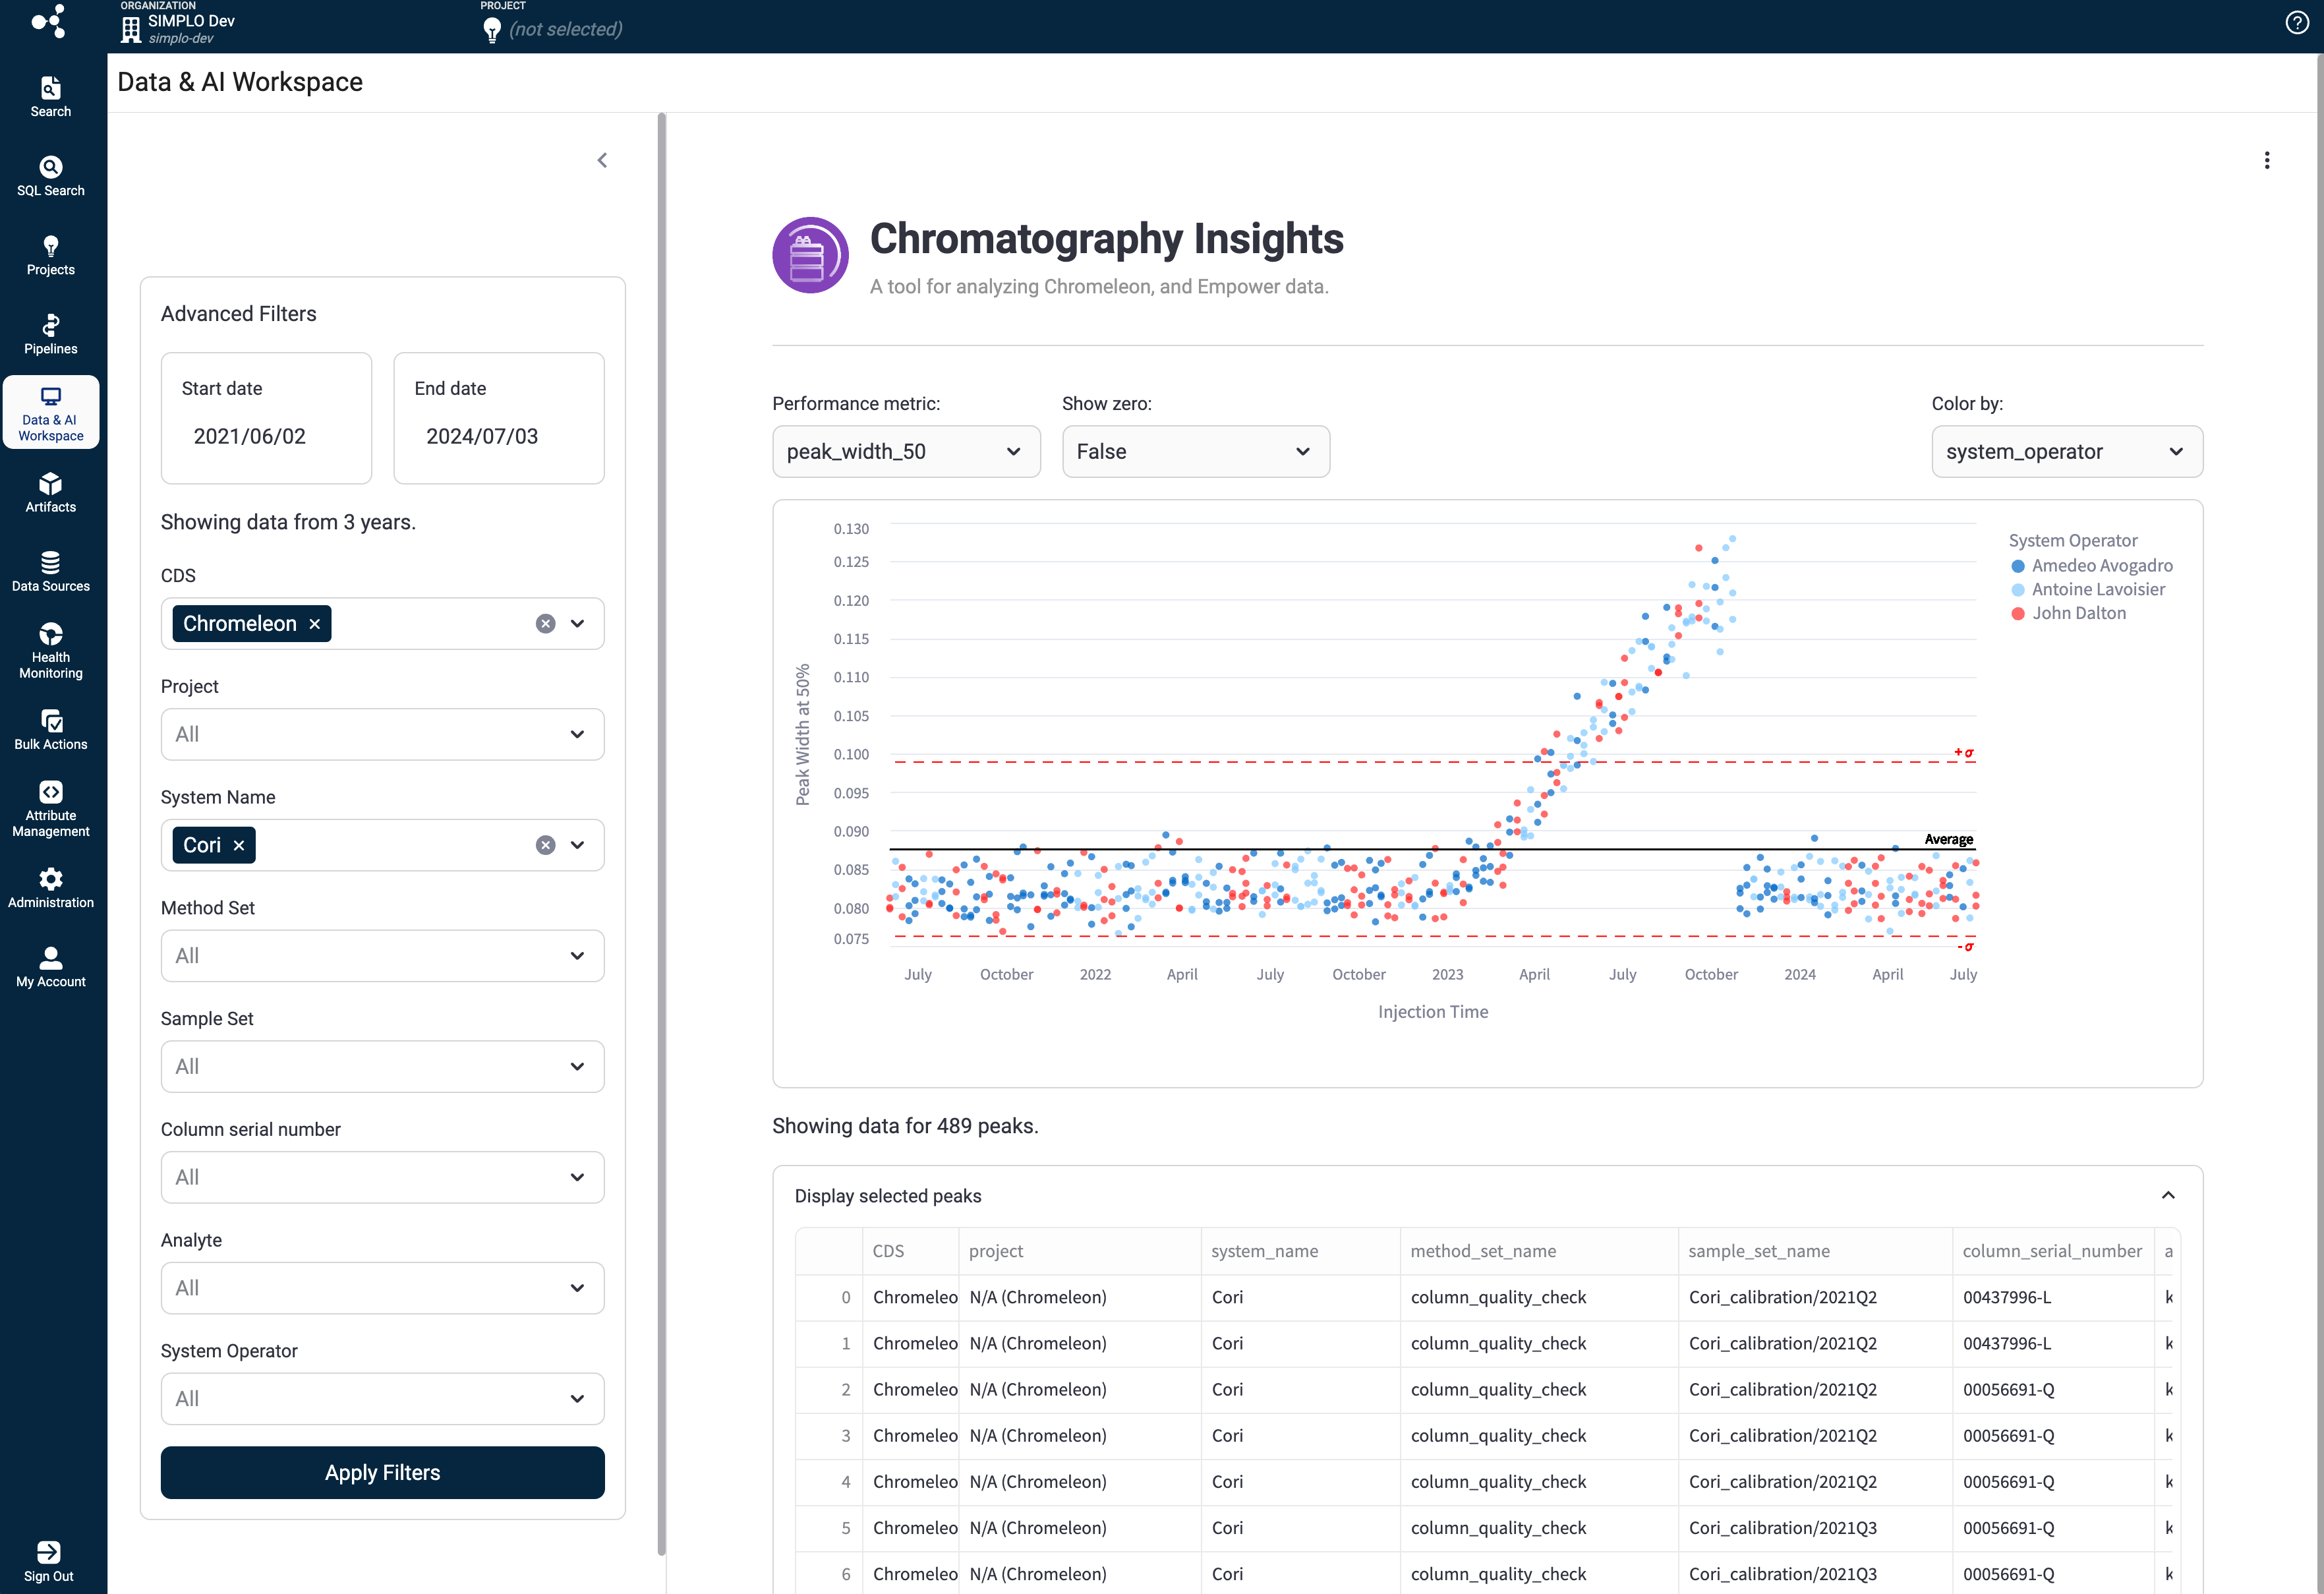This screenshot has width=2324, height=1594.
Task: Collapse the filters panel with left chevron
Action: coord(602,160)
